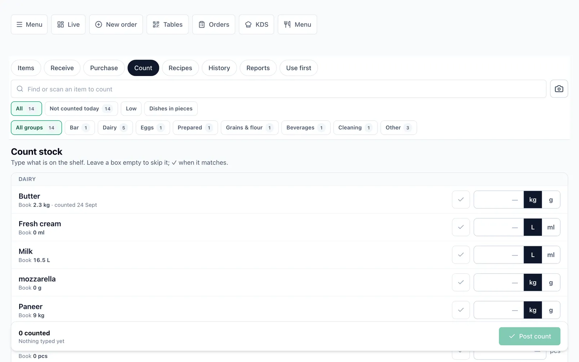View the History tab
Image resolution: width=579 pixels, height=362 pixels.
point(219,68)
